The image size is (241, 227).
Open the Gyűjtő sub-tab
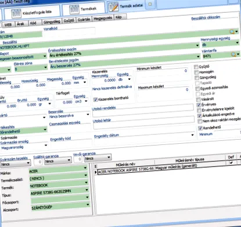pos(69,21)
